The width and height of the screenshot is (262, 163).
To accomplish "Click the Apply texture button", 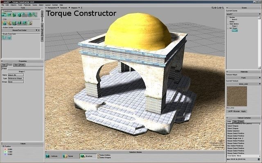I will [x=244, y=111].
